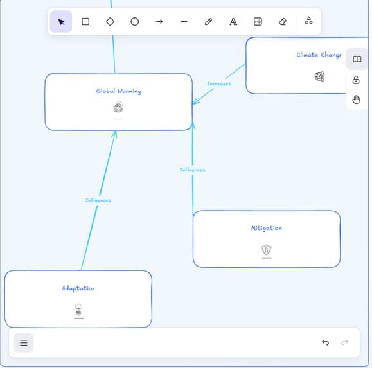Viewport: 372px width, 368px height.
Task: Undo the last action
Action: pyautogui.click(x=326, y=342)
